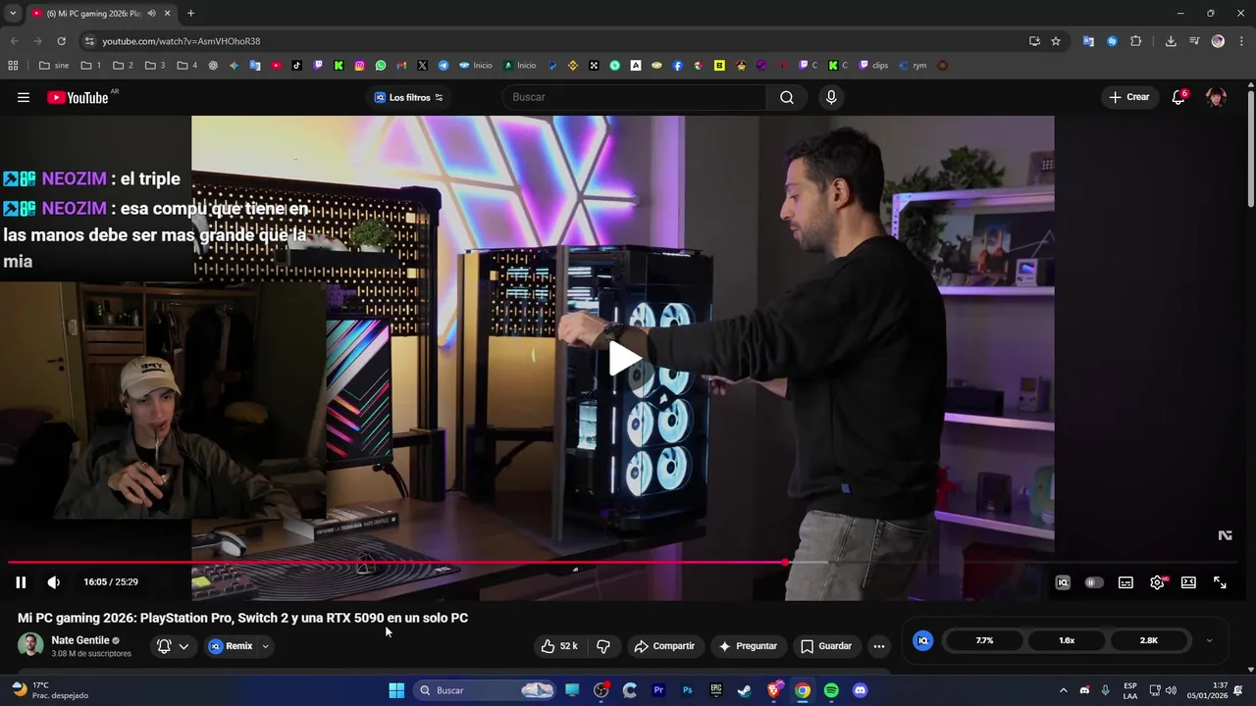Open the Los filtros control

pos(408,97)
